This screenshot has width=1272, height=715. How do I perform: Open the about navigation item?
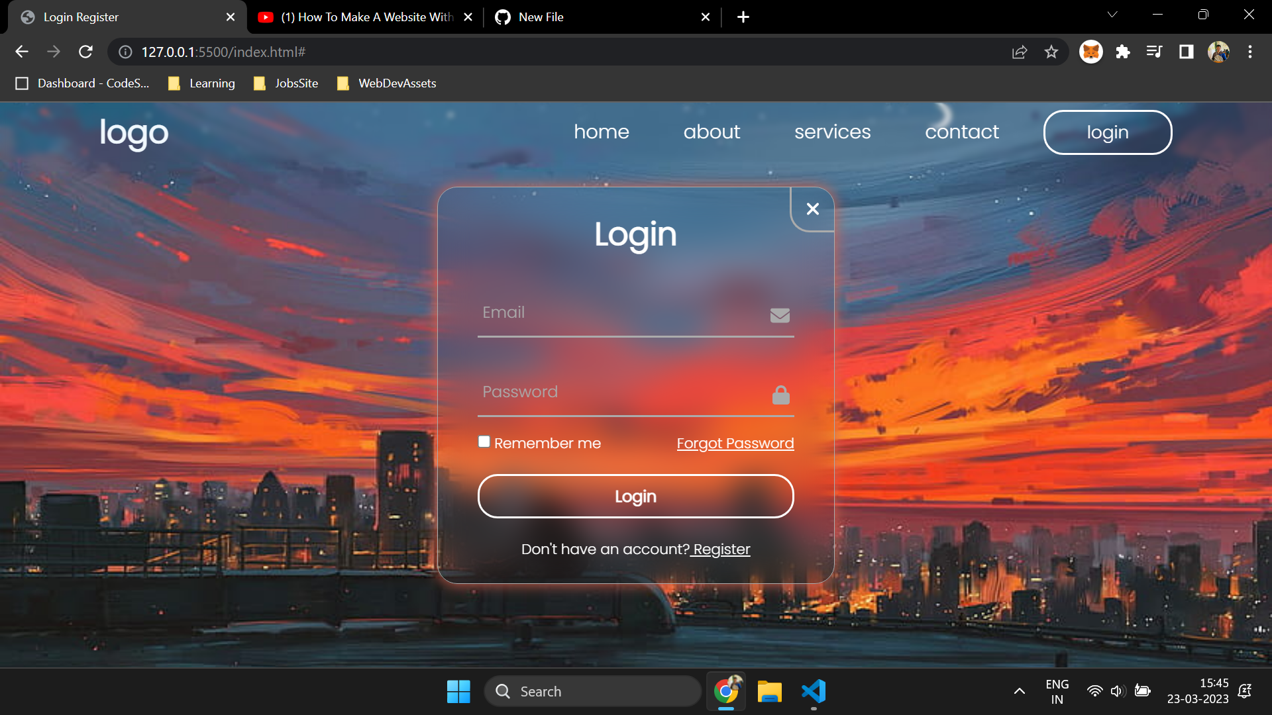pyautogui.click(x=712, y=132)
